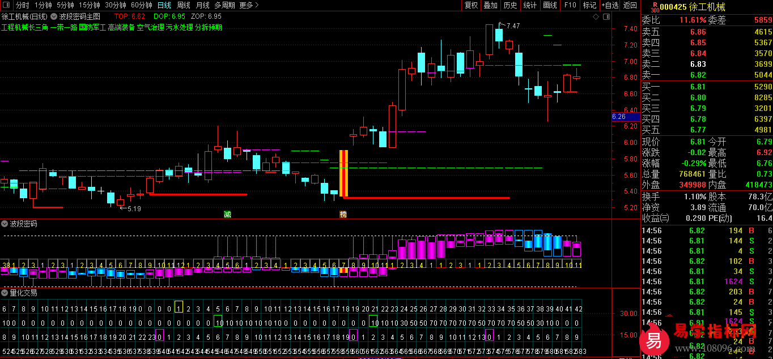Select the 60分钟 timeframe
Viewport: 773px width, 359px height.
coord(141,5)
